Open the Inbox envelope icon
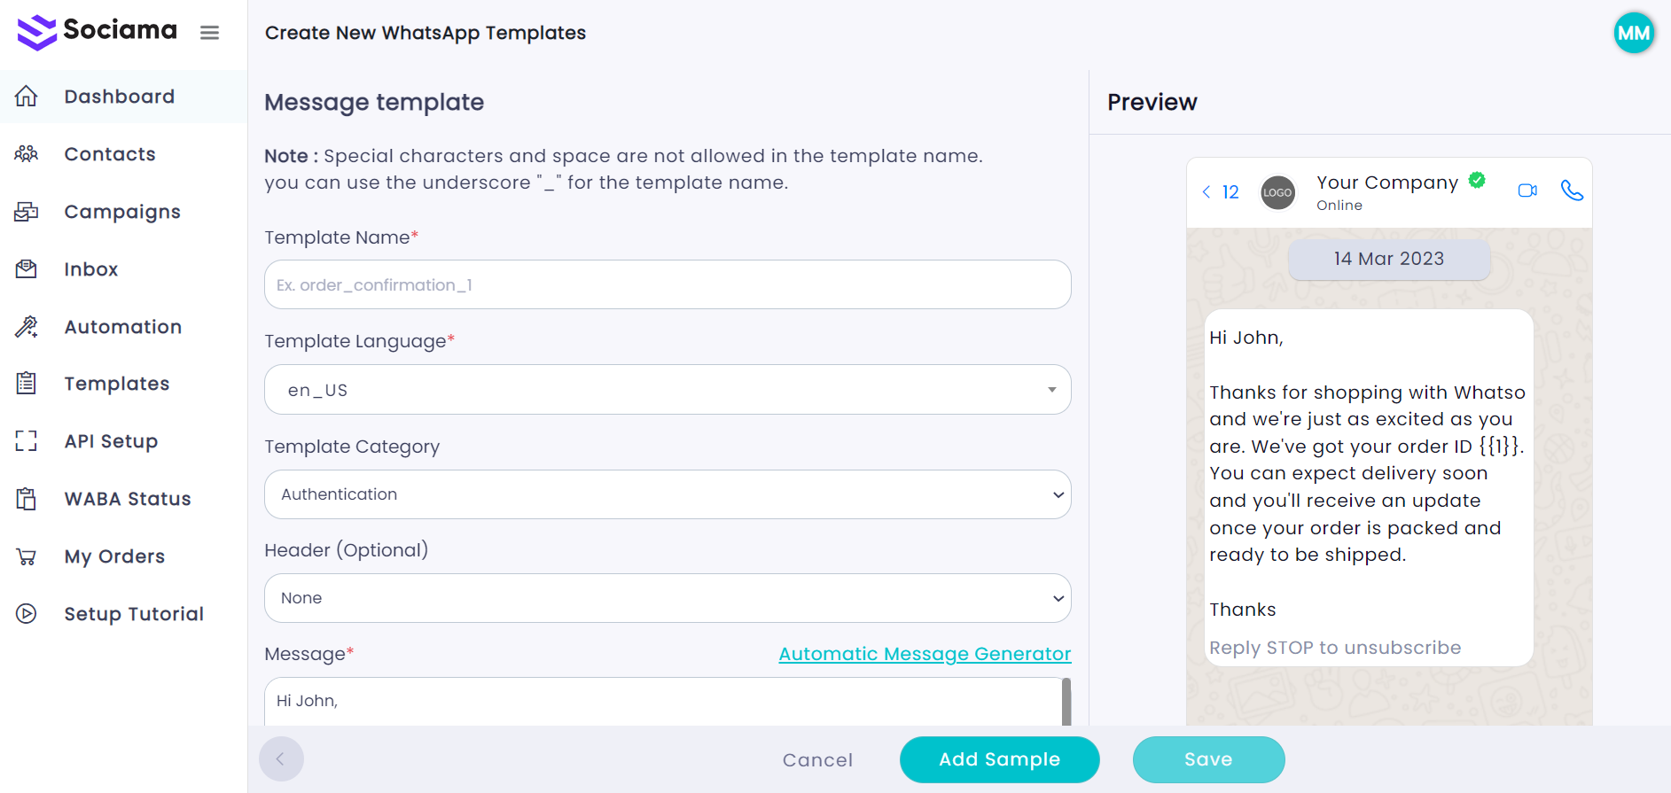The height and width of the screenshot is (793, 1671). [27, 269]
